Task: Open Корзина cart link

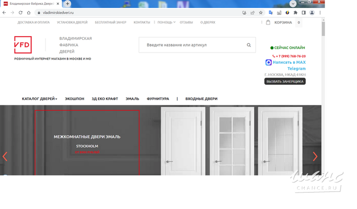Action: (x=283, y=22)
